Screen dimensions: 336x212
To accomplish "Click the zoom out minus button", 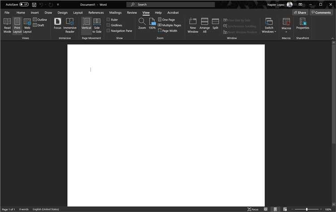I will tap(293, 209).
